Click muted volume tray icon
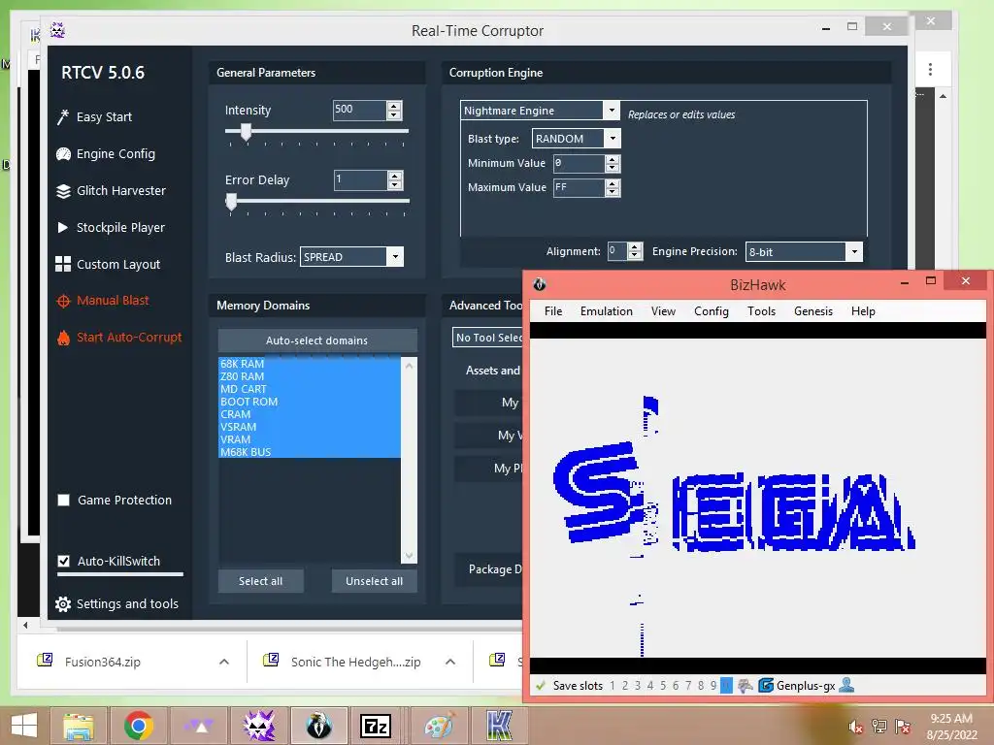 855,727
